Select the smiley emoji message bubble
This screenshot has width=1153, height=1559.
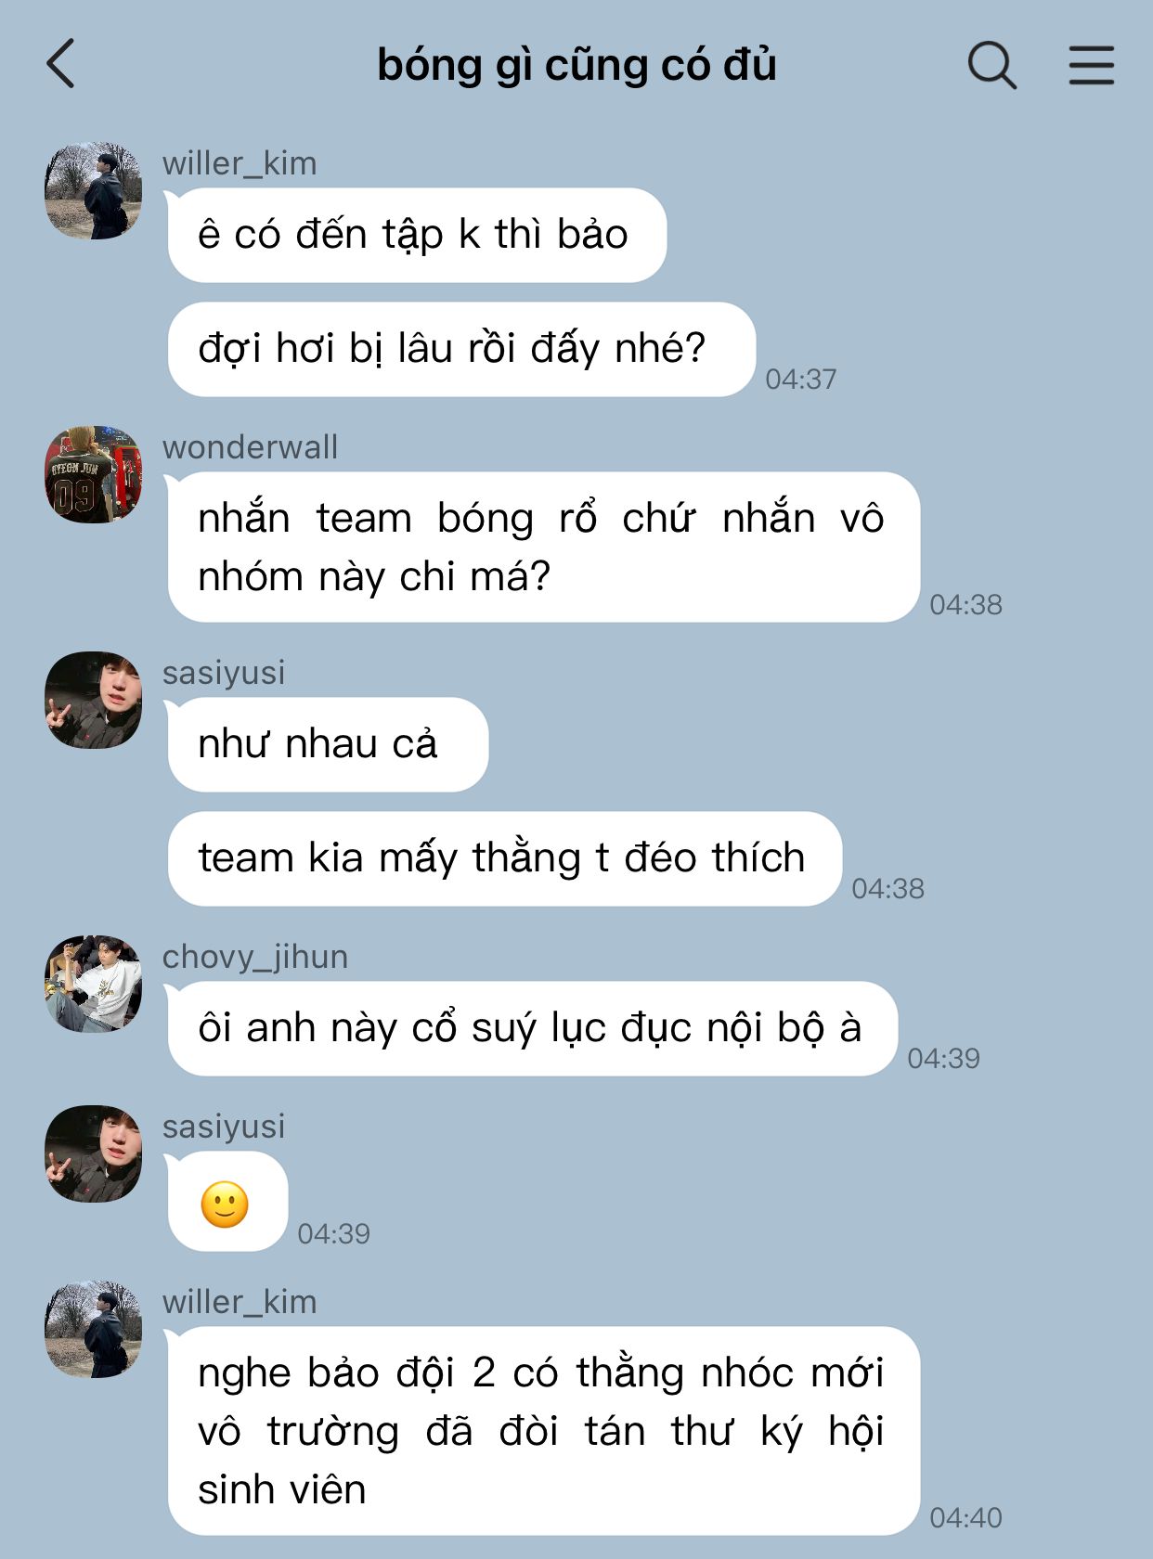(227, 1203)
